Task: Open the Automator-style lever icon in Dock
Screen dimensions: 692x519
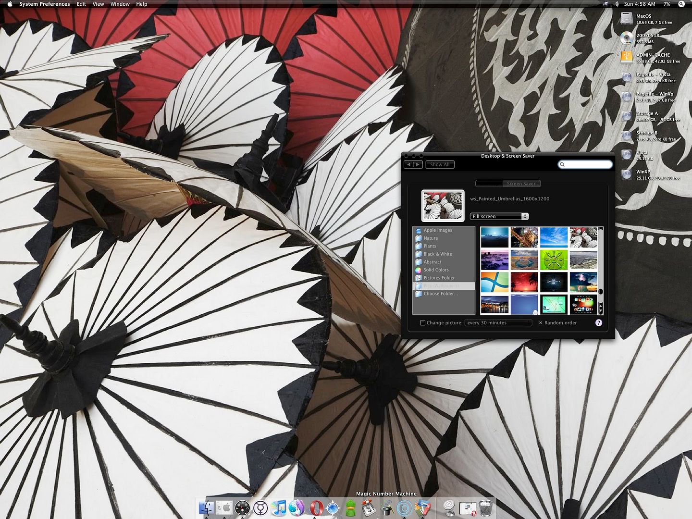Action: click(x=369, y=508)
